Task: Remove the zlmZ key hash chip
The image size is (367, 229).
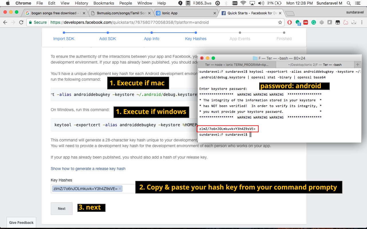Action: point(120,189)
